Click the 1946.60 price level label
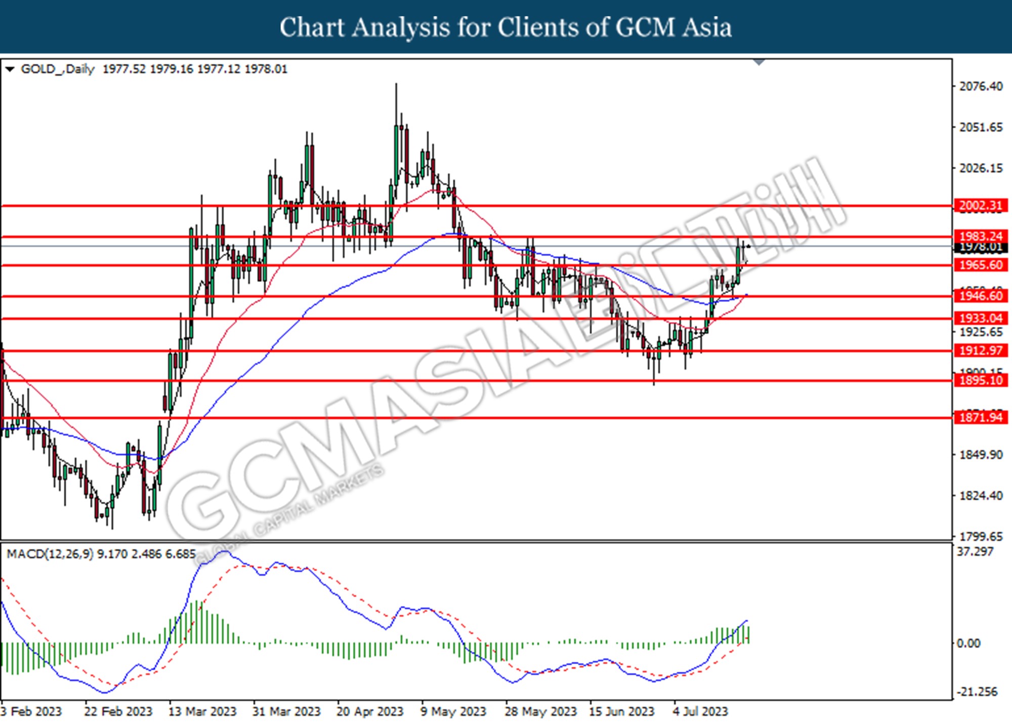 coord(981,296)
